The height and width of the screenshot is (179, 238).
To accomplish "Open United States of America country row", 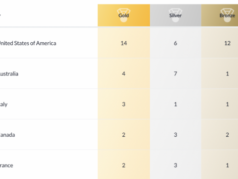I will pos(28,43).
